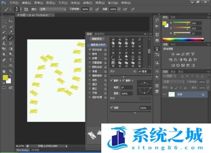This screenshot has width=211, height=153.
Task: Click the foreground yellow color swatch in toolbox
Action: [x=5, y=78]
